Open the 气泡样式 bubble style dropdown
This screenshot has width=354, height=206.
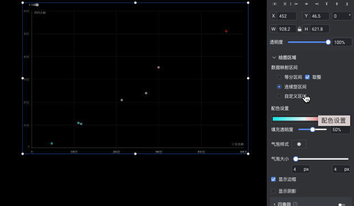pyautogui.click(x=299, y=144)
